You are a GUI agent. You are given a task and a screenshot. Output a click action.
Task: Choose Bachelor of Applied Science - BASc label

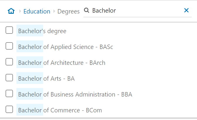point(65,47)
